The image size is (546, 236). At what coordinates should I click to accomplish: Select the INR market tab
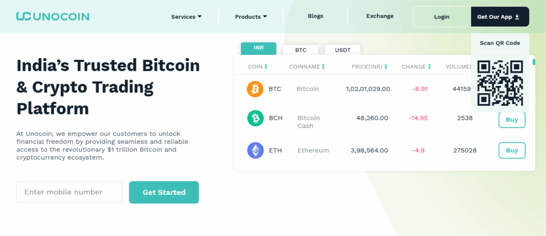259,48
